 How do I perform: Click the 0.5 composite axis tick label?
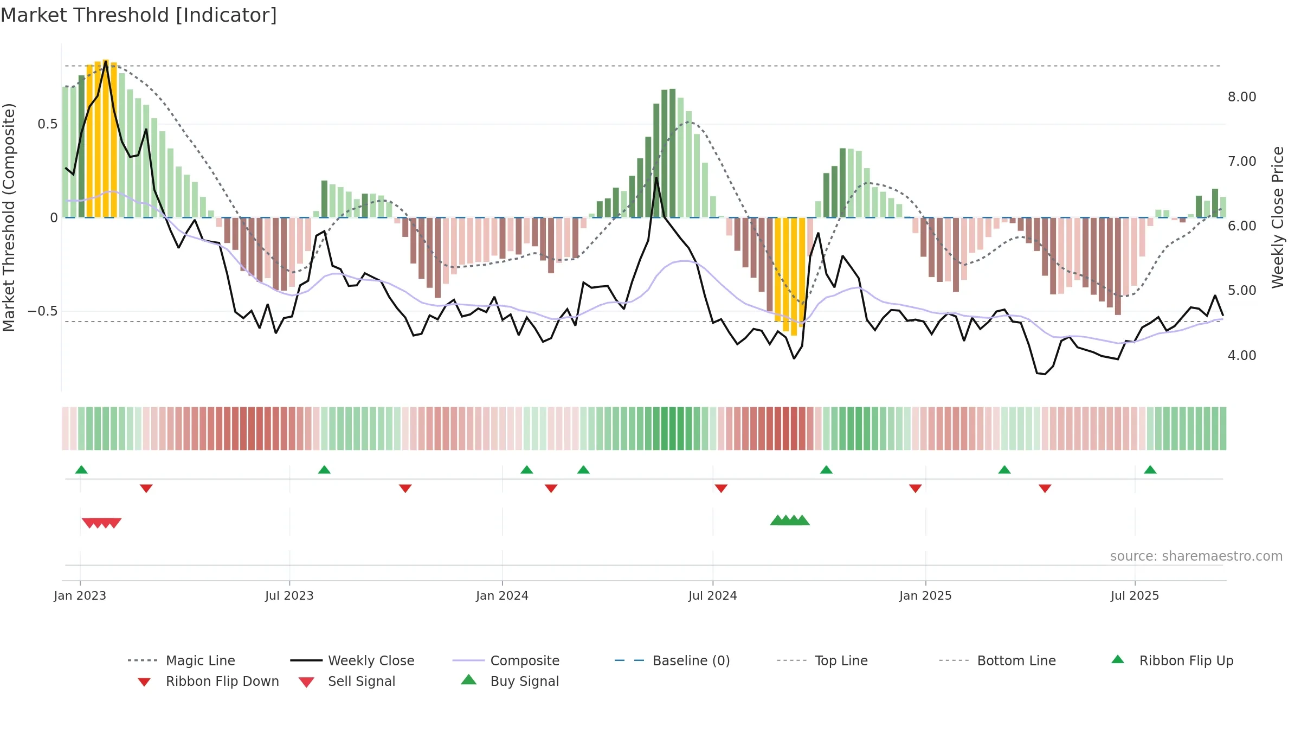(48, 124)
